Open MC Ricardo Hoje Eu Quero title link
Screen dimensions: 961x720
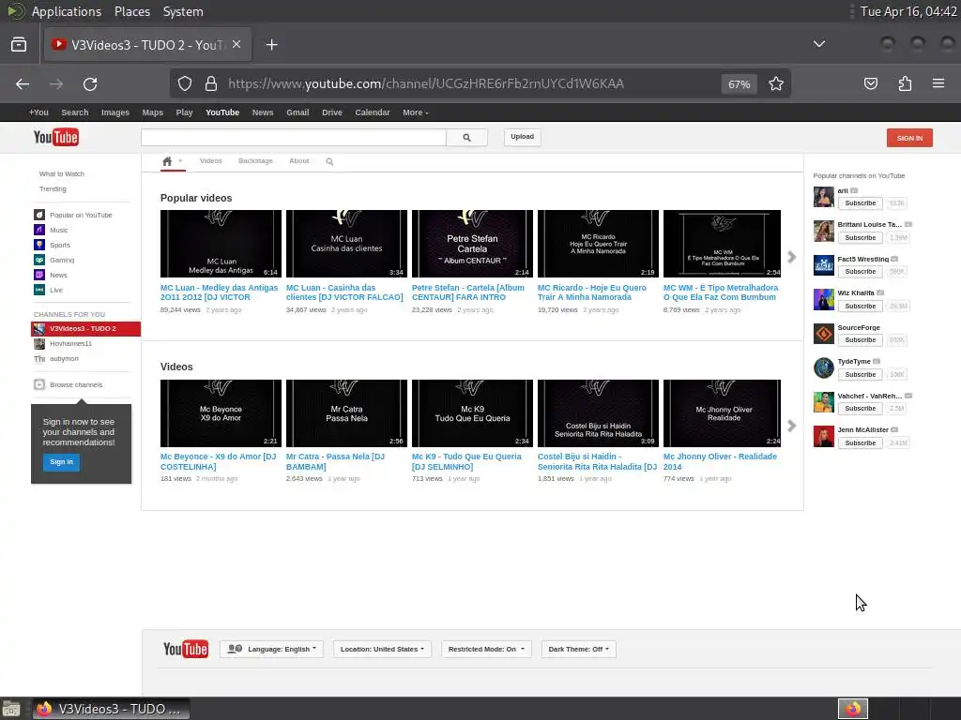tap(591, 292)
